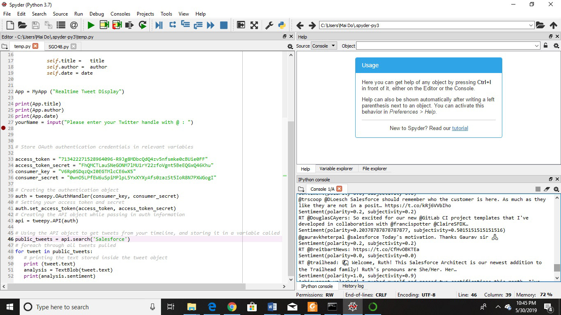This screenshot has width=561, height=315.
Task: Toggle the Help pane lock icon
Action: coord(545,46)
